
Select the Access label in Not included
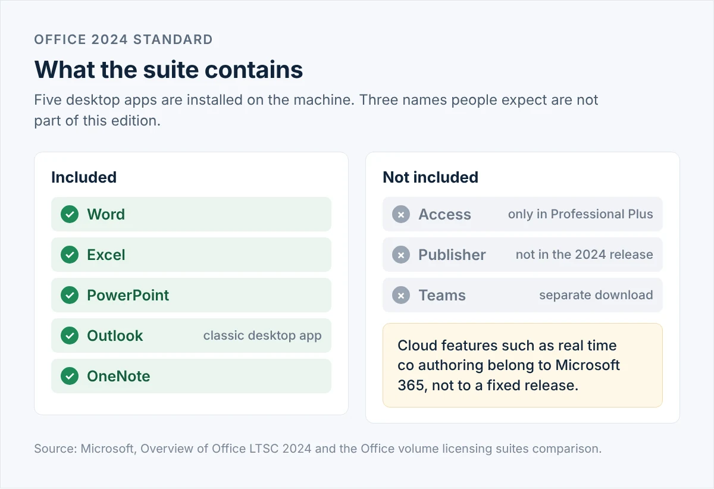pyautogui.click(x=444, y=214)
